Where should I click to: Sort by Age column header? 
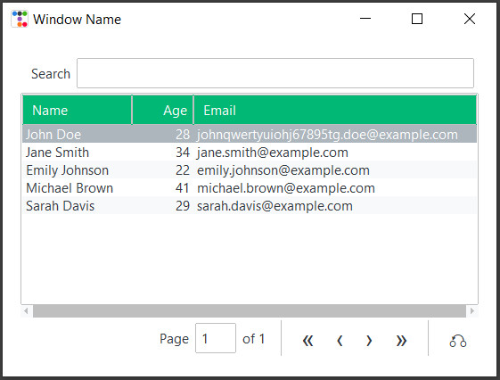162,110
